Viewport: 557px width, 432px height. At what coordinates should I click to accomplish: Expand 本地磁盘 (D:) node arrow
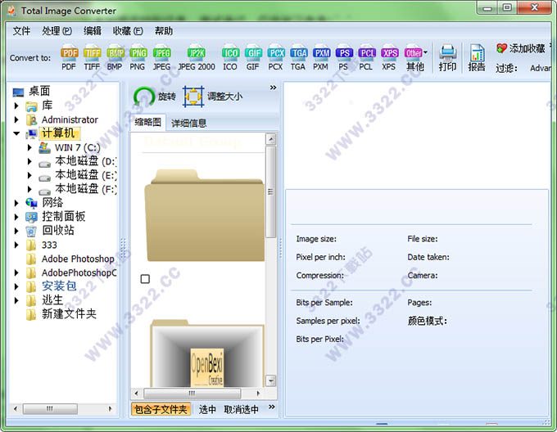point(29,161)
